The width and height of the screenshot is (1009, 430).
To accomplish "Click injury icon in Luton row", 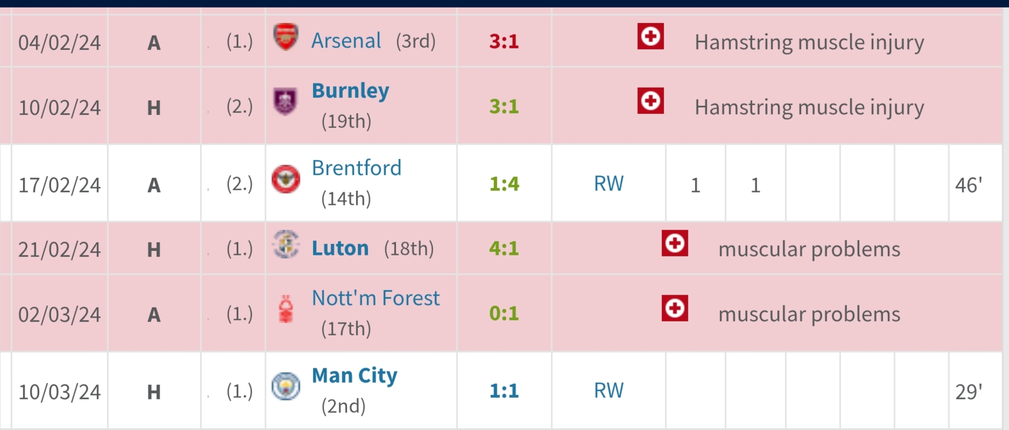I will pyautogui.click(x=674, y=244).
